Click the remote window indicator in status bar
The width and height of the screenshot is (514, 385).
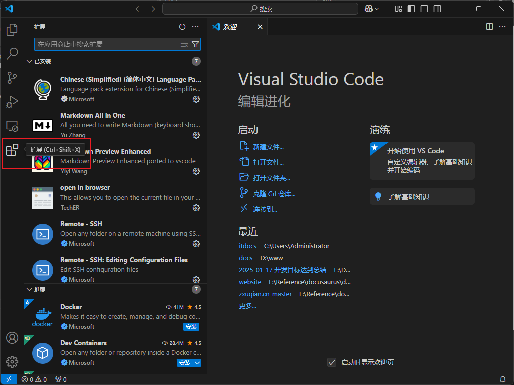coord(9,379)
